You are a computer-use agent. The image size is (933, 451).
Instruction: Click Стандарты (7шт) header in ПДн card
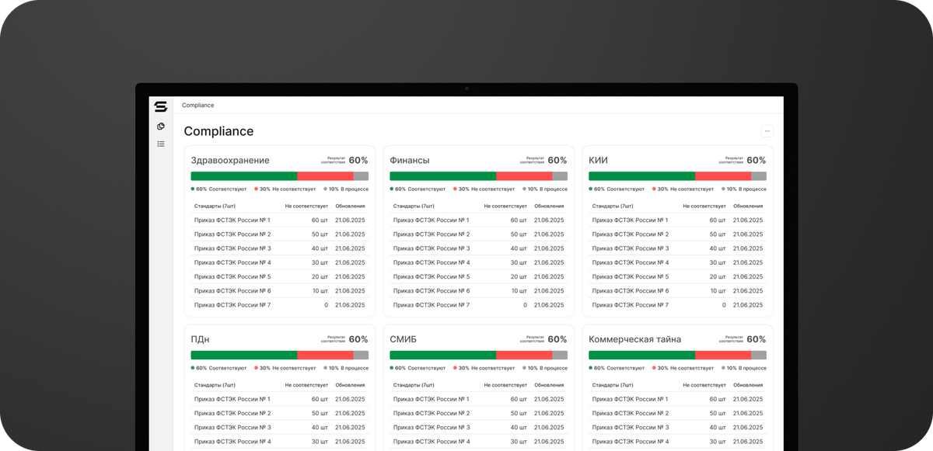[x=215, y=385]
